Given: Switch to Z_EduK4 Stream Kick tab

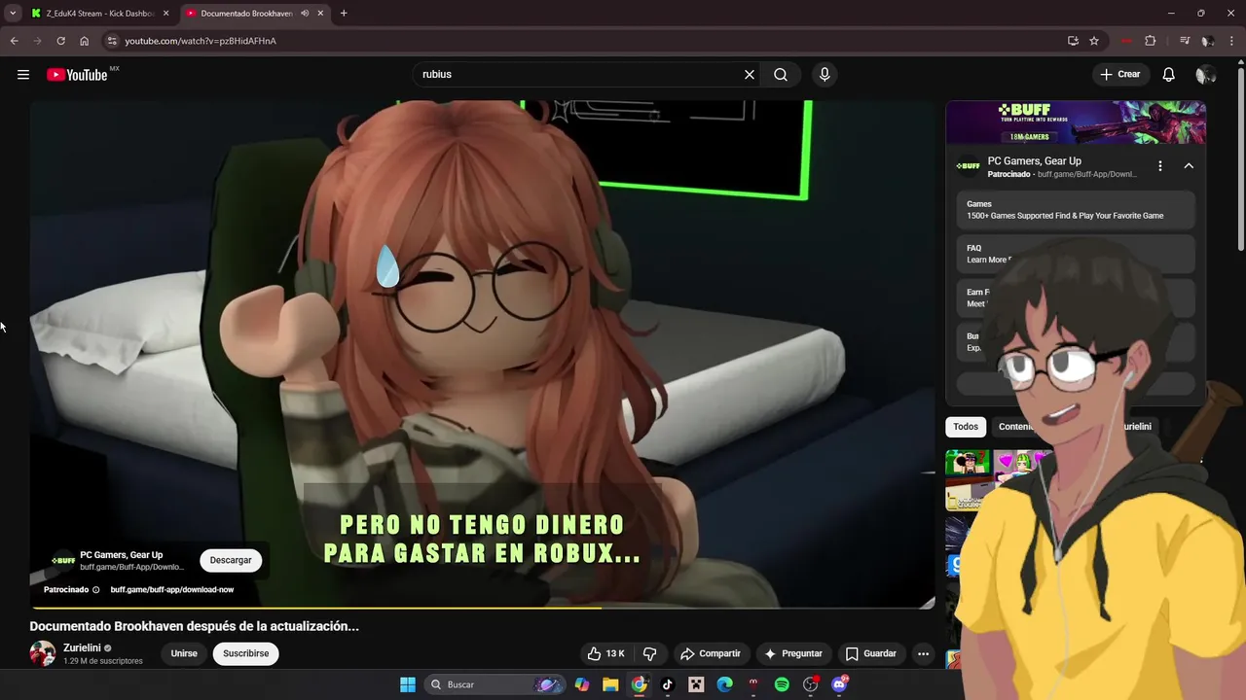Looking at the screenshot, I should coord(100,14).
